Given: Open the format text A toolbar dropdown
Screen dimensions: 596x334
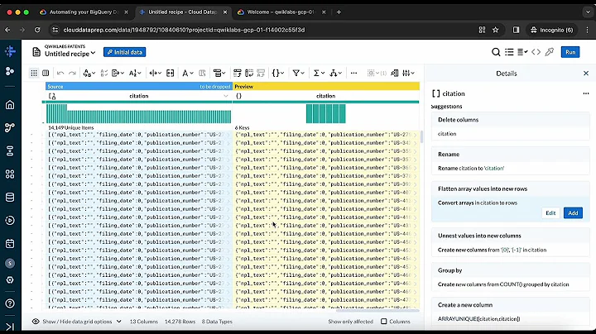Looking at the screenshot, I should (187, 73).
